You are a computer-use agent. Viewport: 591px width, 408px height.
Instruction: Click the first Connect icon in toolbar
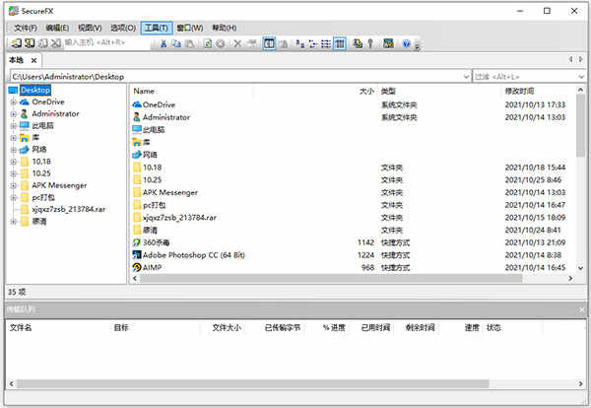click(15, 43)
